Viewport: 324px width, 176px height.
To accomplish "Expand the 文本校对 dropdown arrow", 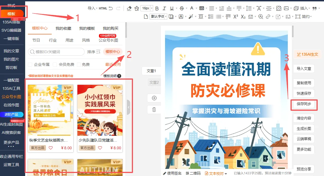I will (x=226, y=174).
